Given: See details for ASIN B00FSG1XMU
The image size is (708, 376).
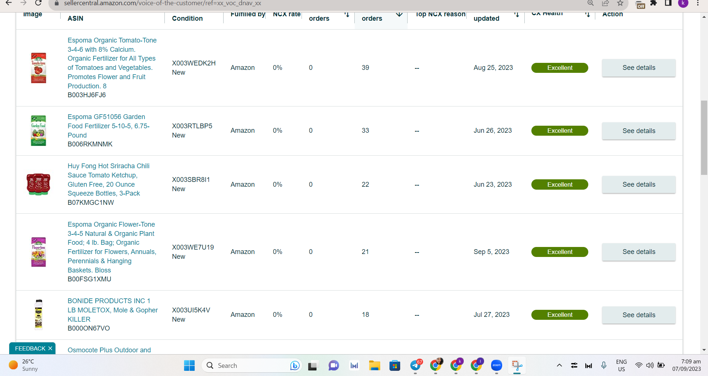Looking at the screenshot, I should pyautogui.click(x=639, y=252).
